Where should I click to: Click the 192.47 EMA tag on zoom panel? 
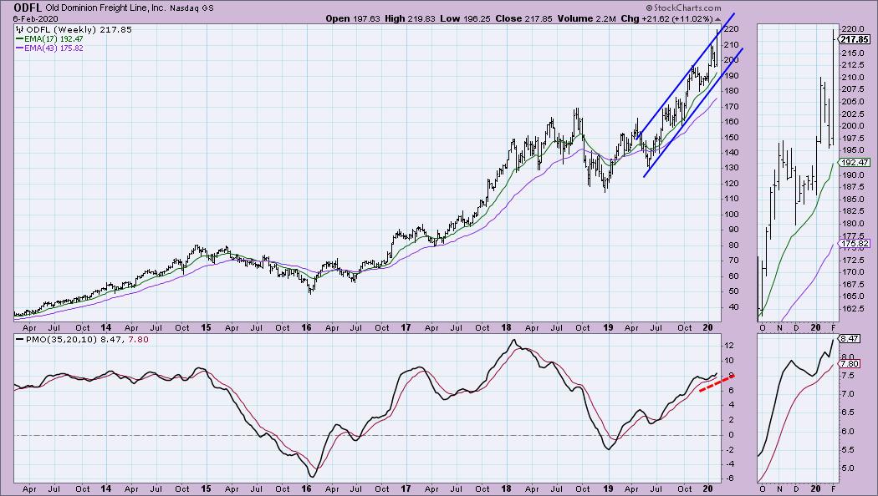click(855, 162)
